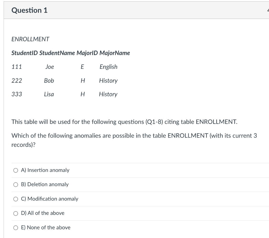Click the StudentID column header

pos(25,53)
